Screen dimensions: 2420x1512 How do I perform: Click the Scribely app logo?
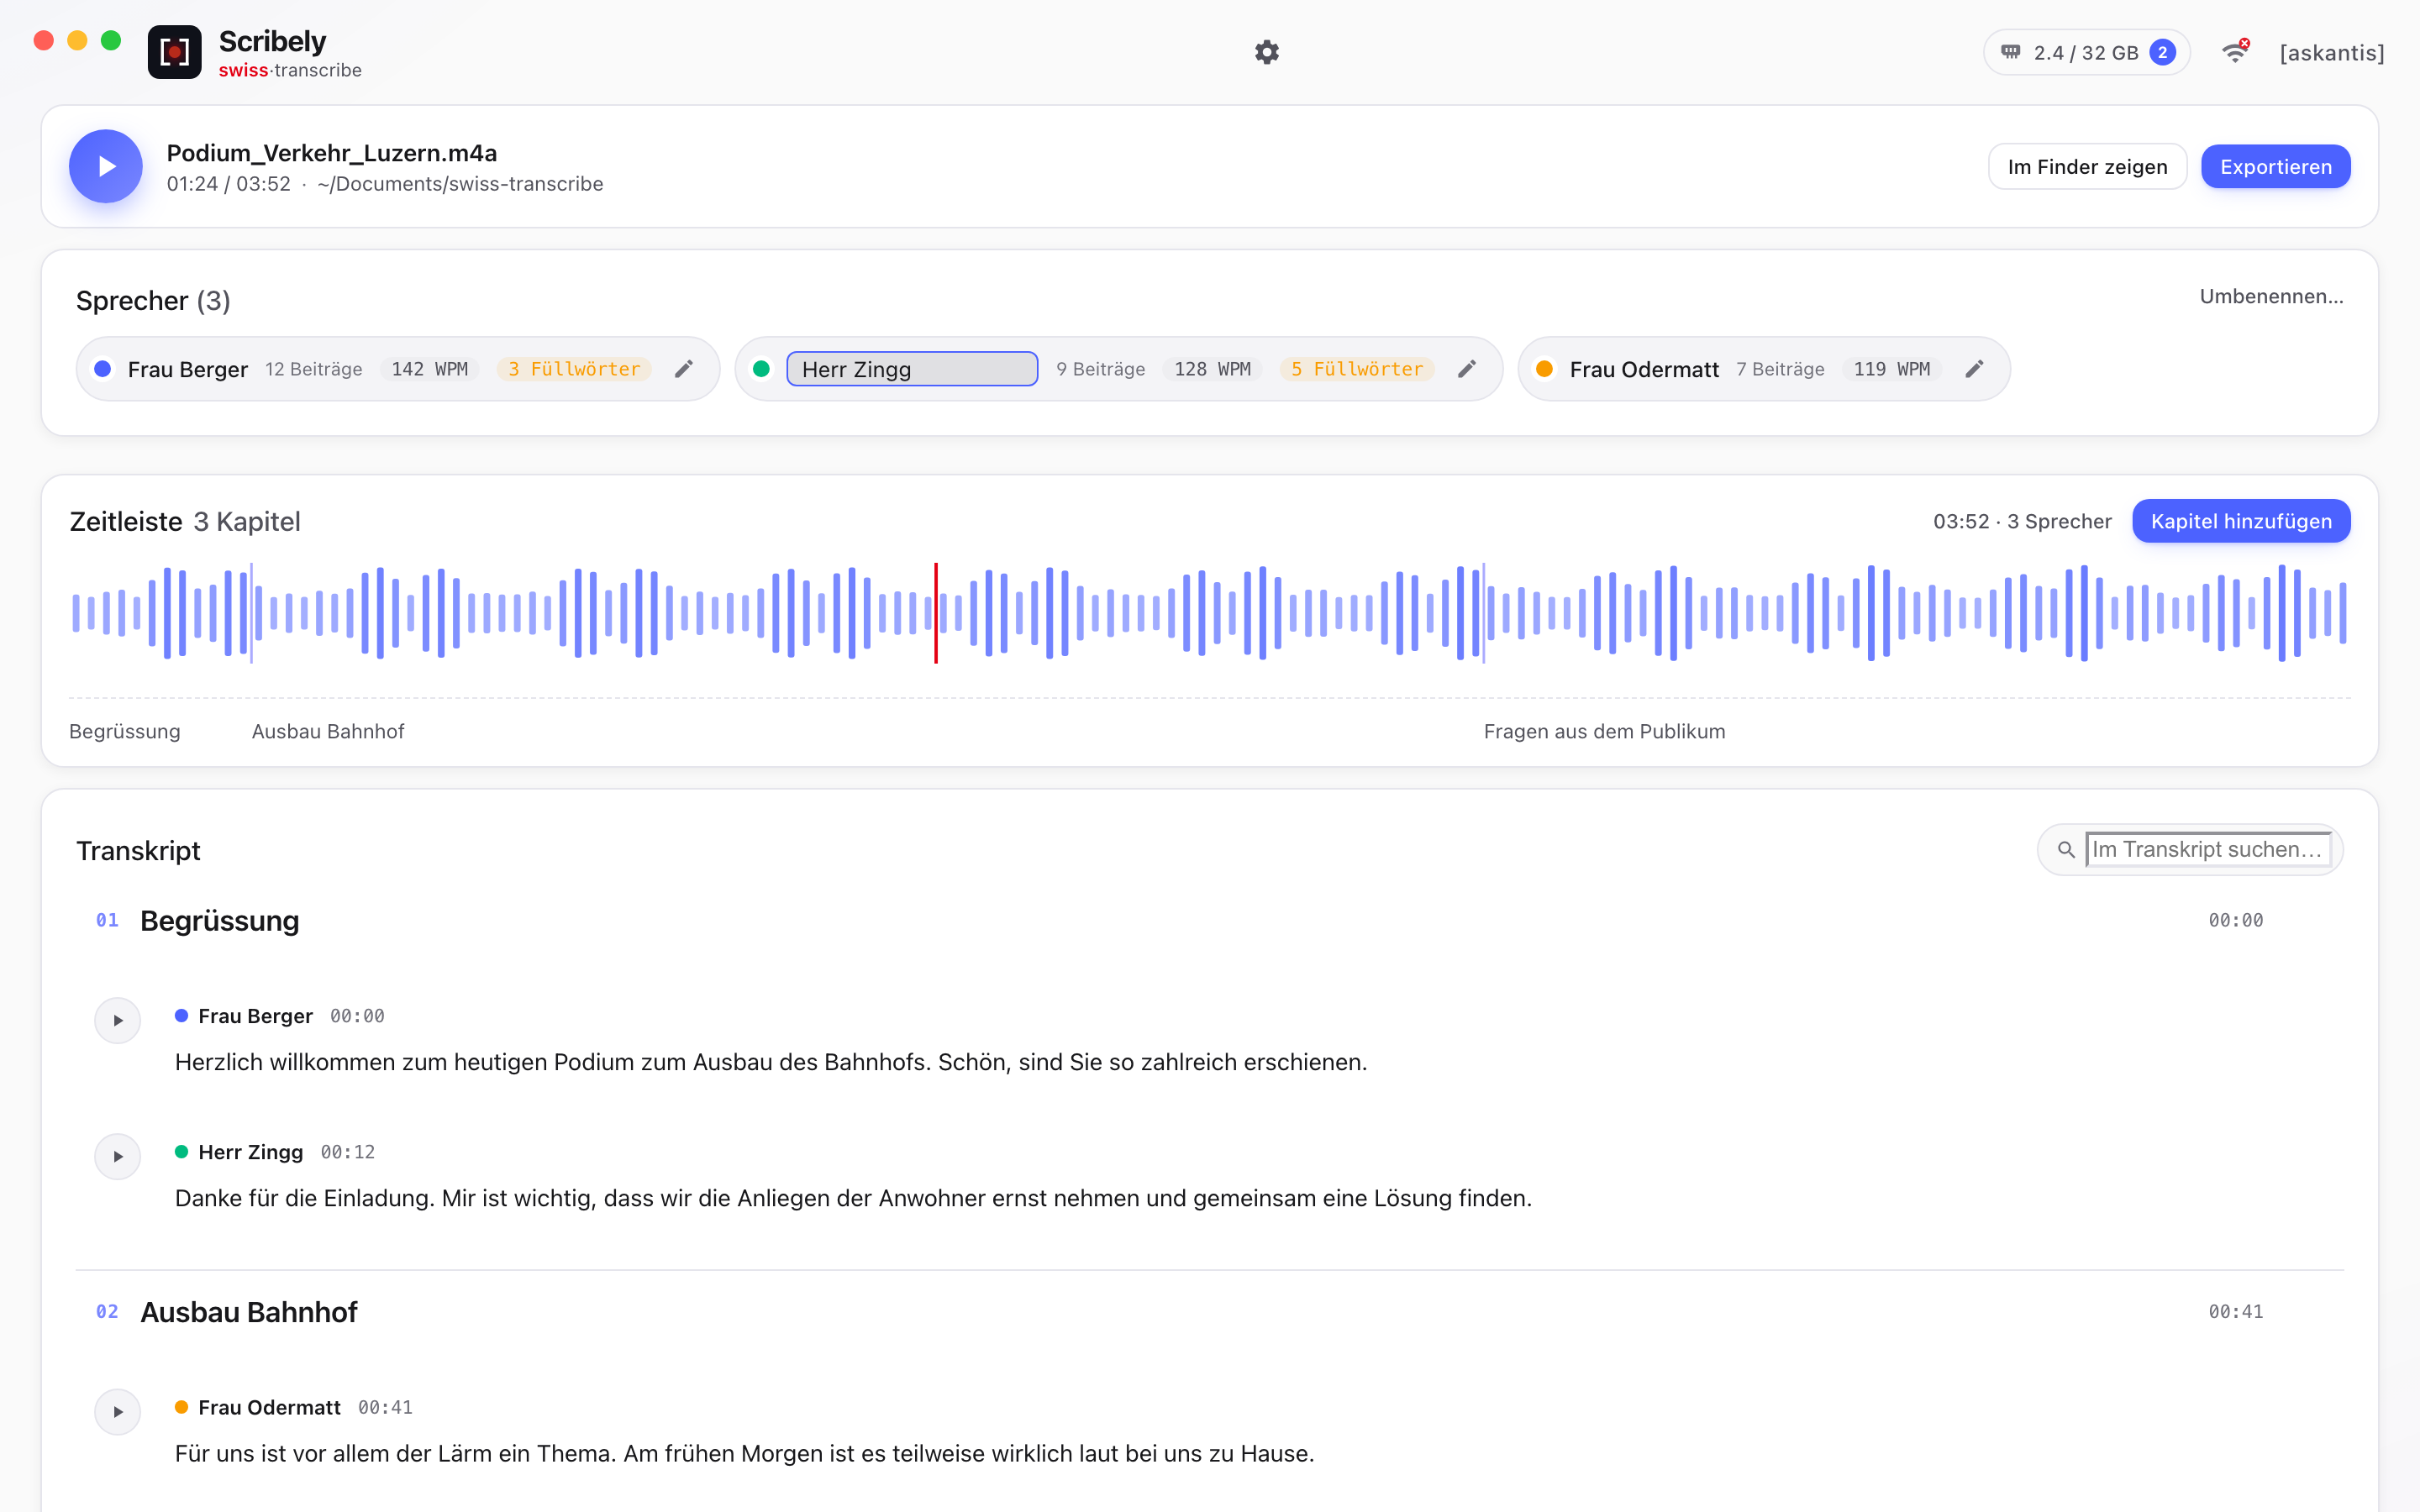174,52
